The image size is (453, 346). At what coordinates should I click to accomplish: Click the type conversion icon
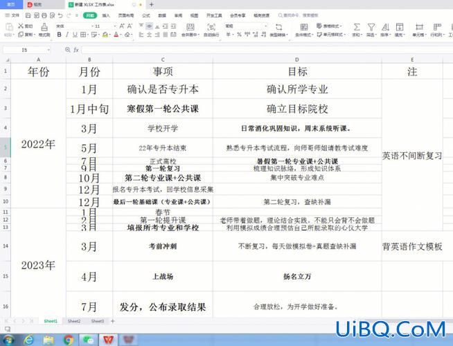[x=278, y=27]
